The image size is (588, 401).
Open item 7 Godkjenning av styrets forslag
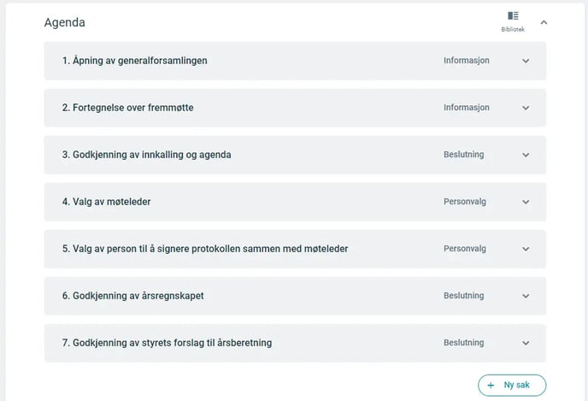pyautogui.click(x=295, y=343)
